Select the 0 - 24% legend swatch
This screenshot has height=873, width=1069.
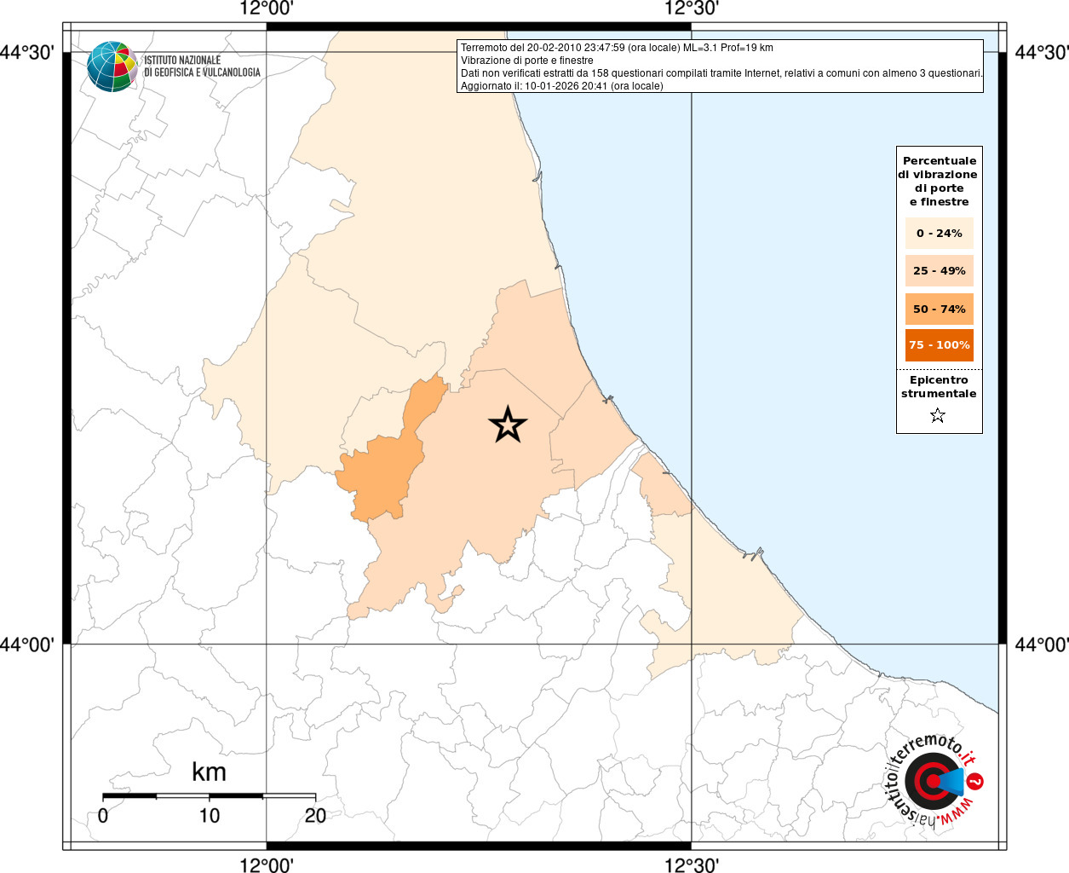940,234
